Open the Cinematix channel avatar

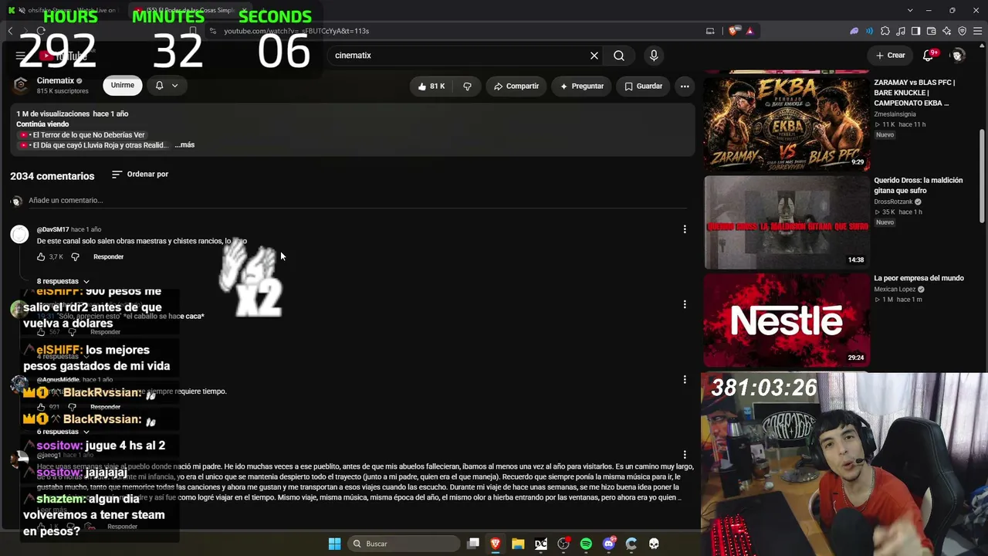coord(21,85)
